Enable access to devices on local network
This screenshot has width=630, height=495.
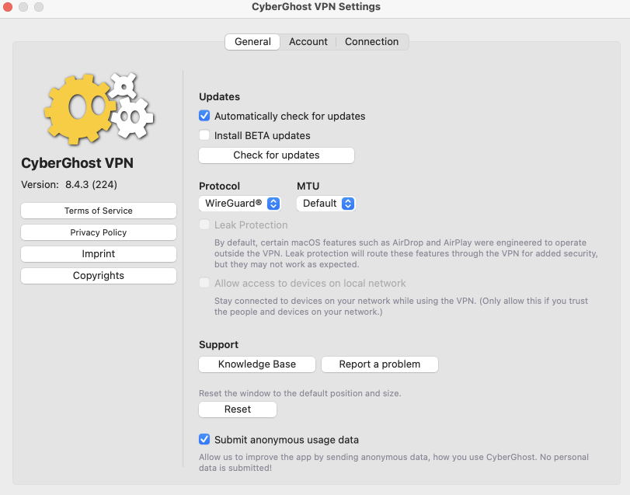pos(204,283)
